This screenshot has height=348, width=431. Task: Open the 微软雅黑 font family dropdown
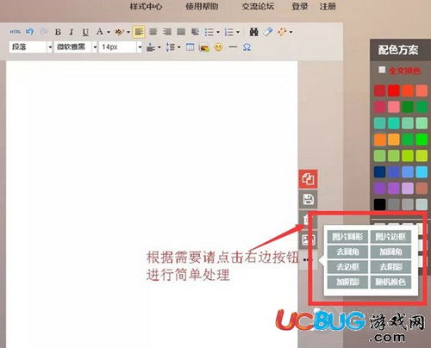(x=76, y=47)
